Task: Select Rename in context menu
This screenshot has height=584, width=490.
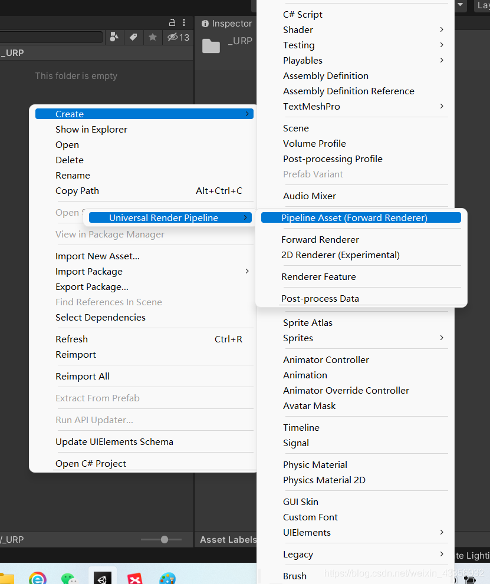Action: (x=144, y=175)
